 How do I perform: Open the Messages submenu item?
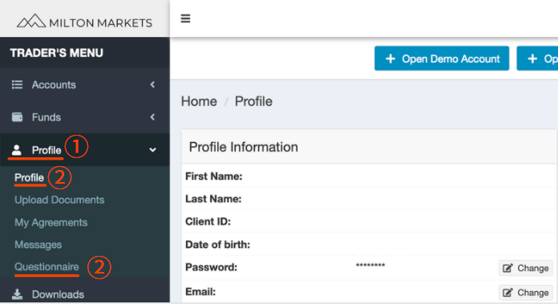38,245
